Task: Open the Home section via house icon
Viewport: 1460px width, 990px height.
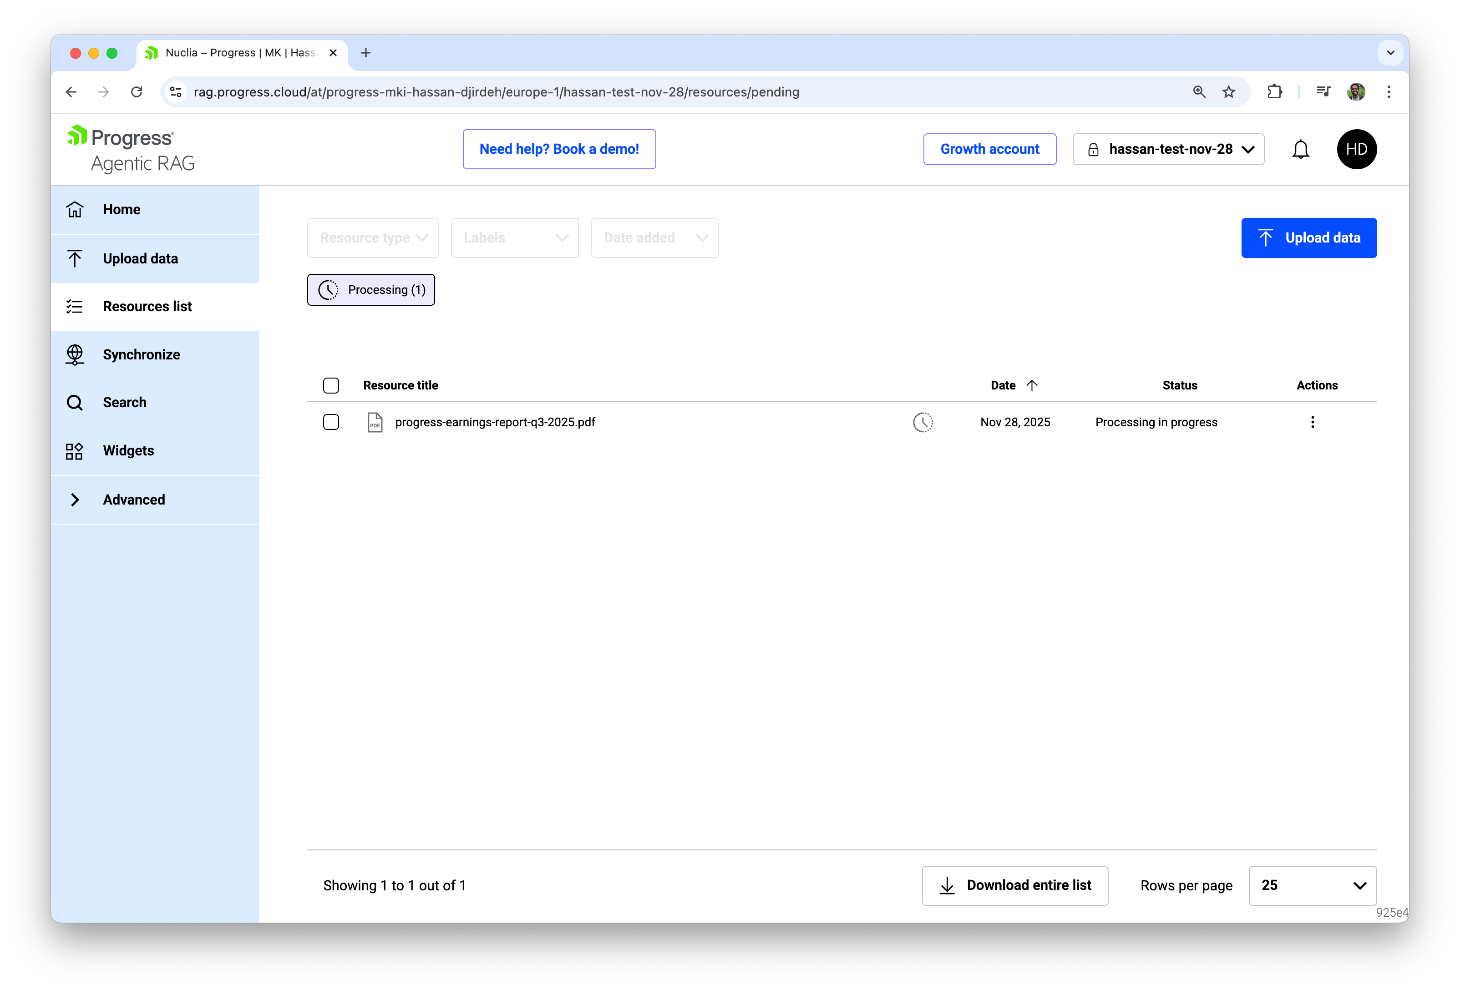Action: [75, 209]
